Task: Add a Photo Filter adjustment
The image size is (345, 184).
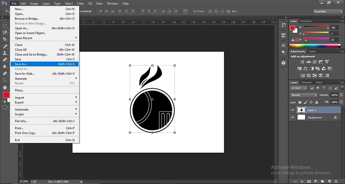Action: [317, 68]
